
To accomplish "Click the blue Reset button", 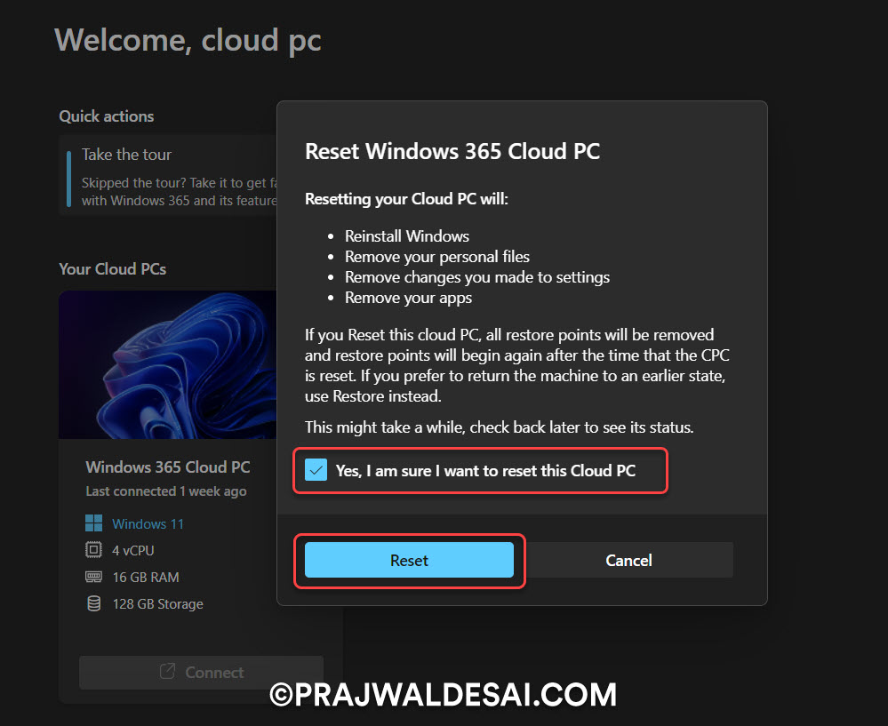I will point(409,560).
